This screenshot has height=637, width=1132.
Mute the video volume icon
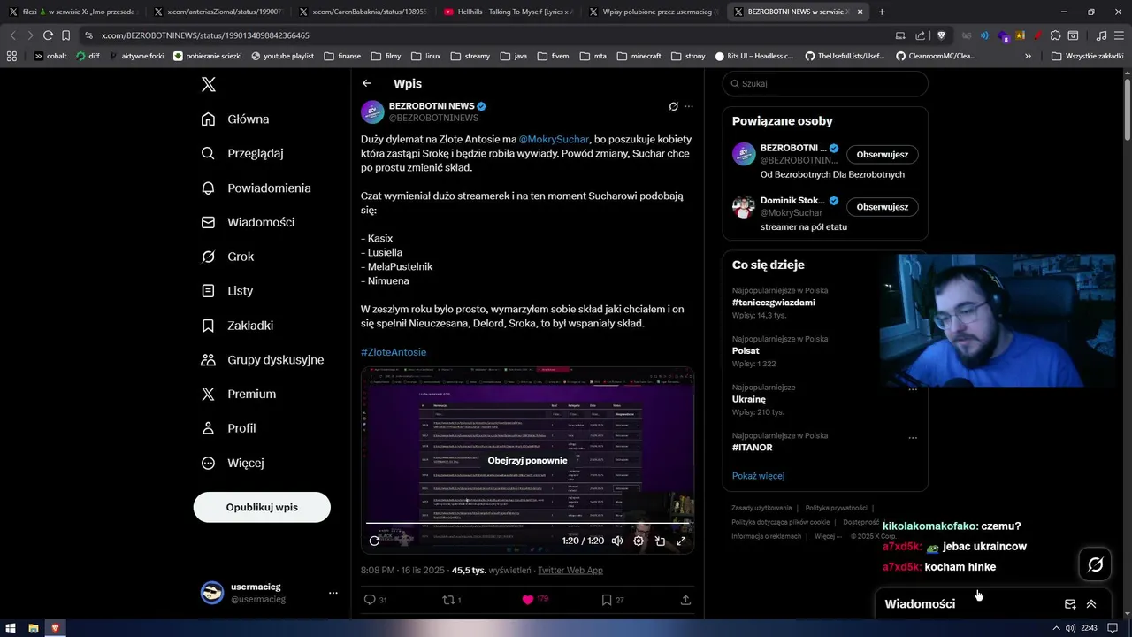click(x=617, y=541)
